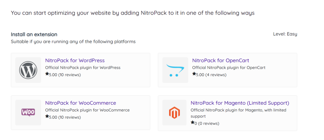This screenshot has width=324, height=140.
Task: Open NitroPack for Magento (Limited Support) link
Action: click(x=240, y=103)
